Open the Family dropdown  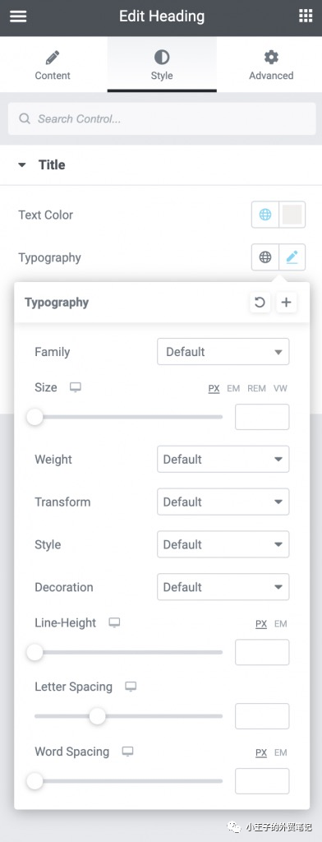[x=223, y=352]
